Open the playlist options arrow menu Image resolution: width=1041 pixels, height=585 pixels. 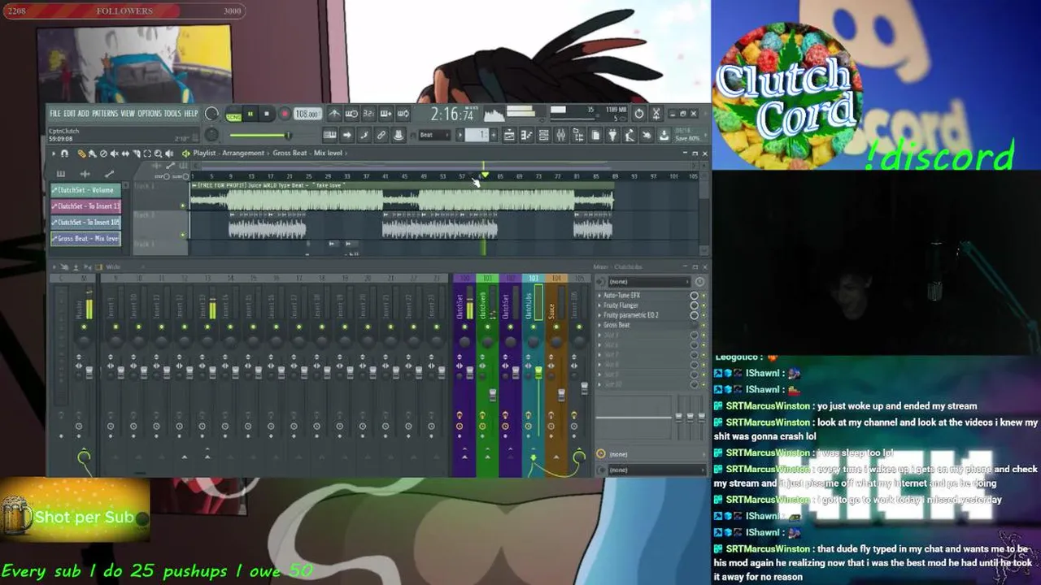pos(54,154)
